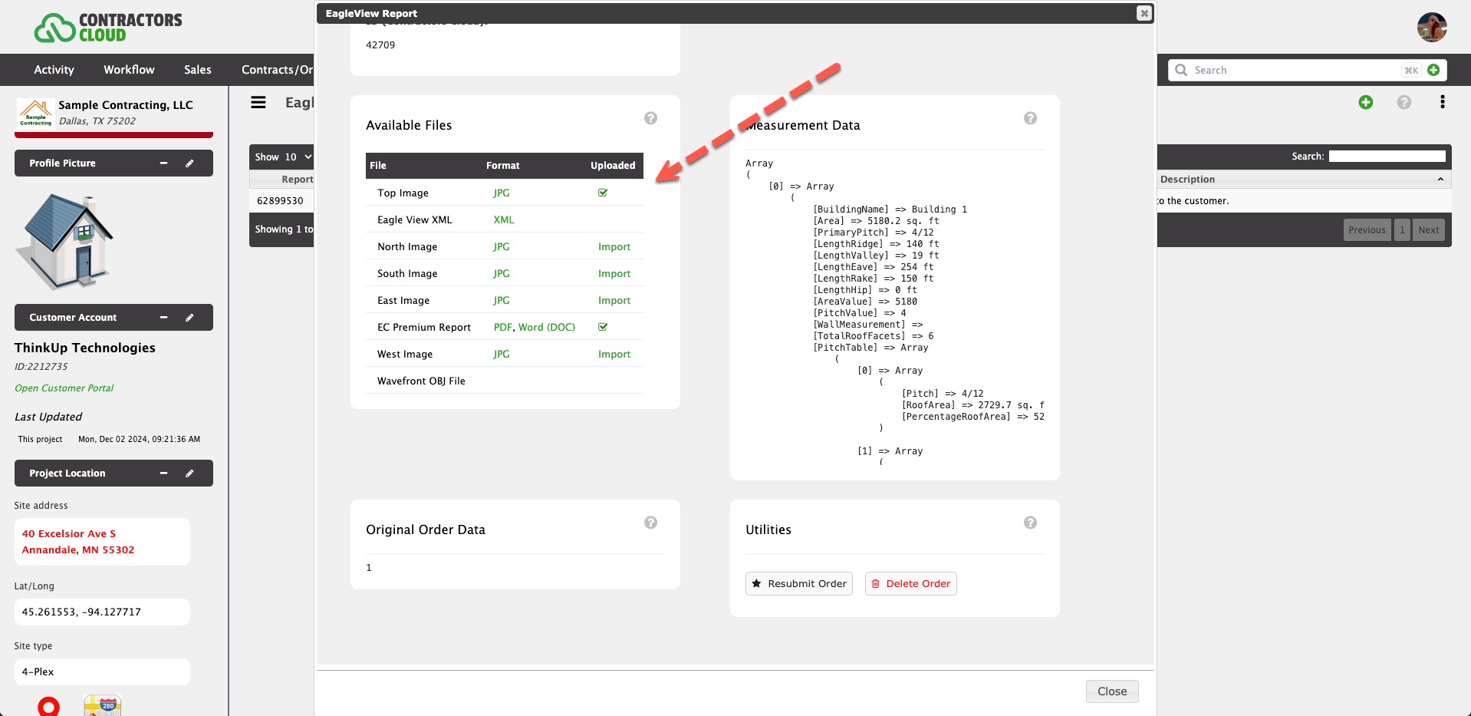Click Resubmit Order button
The height and width of the screenshot is (716, 1471).
[x=798, y=584]
